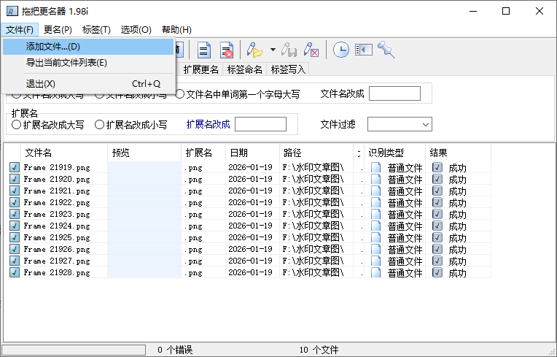Click the 2026-01-19 date of Frame 21923.png
This screenshot has width=557, height=357.
[x=250, y=214]
